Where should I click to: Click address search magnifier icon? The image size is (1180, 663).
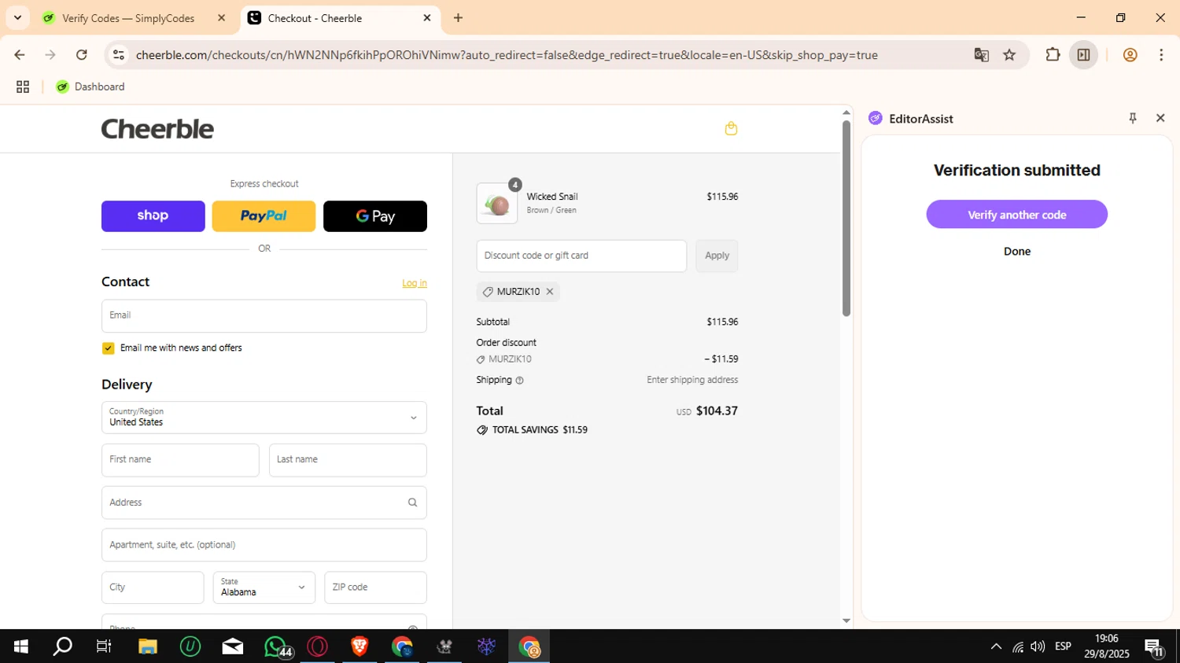412,503
